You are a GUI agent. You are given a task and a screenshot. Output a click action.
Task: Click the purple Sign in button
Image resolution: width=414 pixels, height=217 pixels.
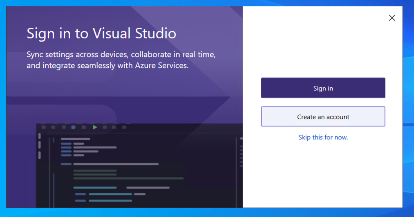coord(323,88)
